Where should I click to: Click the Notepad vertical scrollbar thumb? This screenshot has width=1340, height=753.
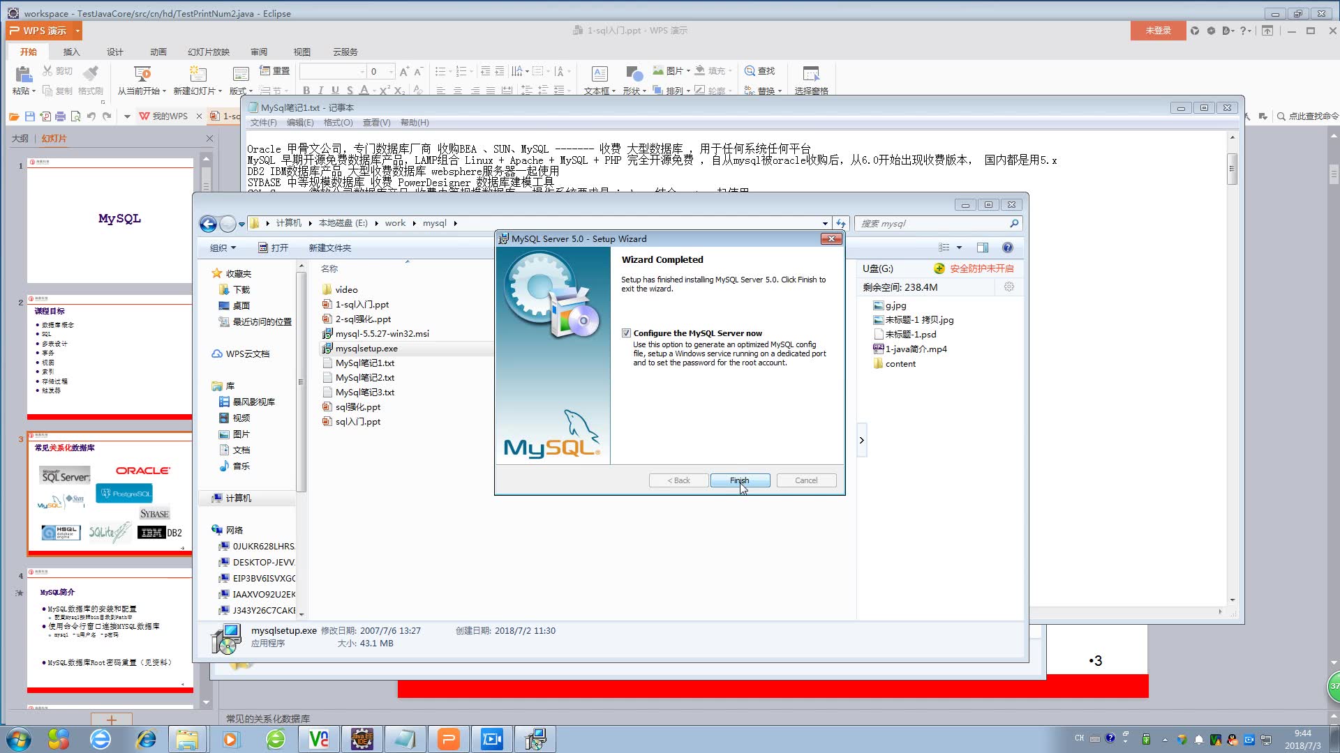tap(1232, 168)
